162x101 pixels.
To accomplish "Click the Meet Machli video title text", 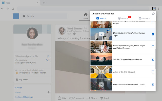I will (129, 34).
